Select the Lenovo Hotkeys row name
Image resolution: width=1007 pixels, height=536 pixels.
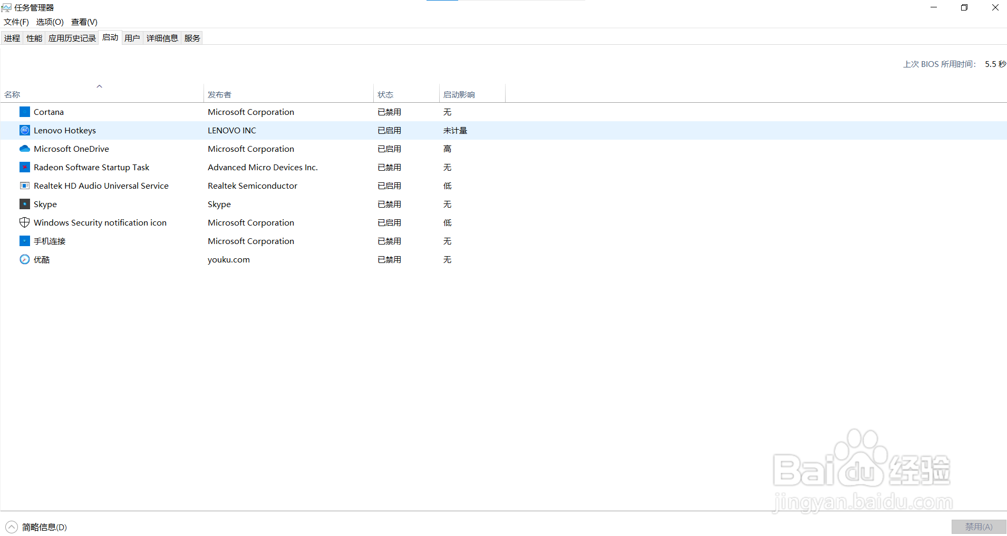coord(65,130)
